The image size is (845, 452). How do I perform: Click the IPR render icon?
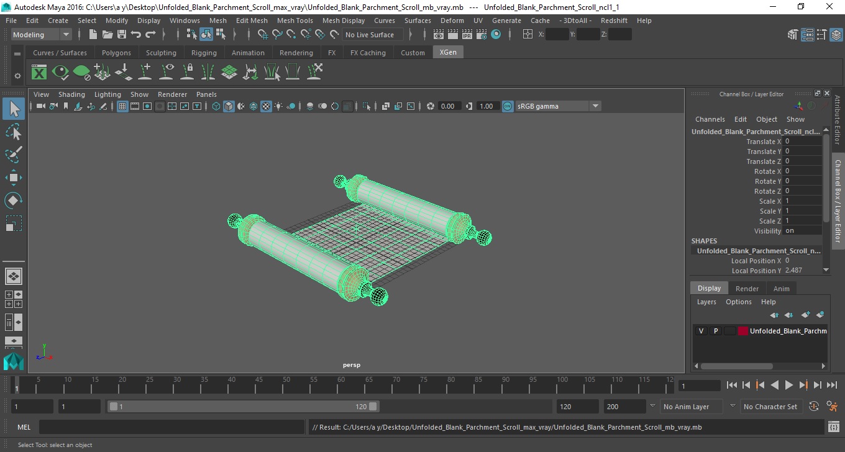[x=467, y=35]
